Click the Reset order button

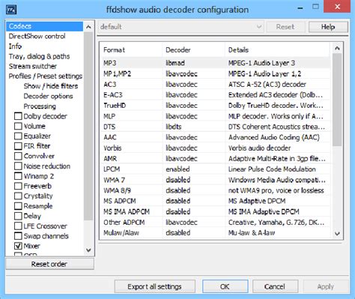[49, 264]
